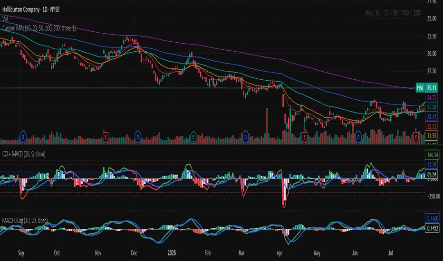This screenshot has height=261, width=443.
Task: Click the red 22.23 moving average label
Action: click(432, 126)
